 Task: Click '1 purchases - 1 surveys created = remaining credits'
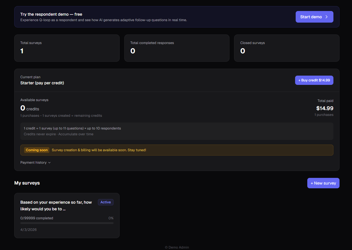coord(61,116)
